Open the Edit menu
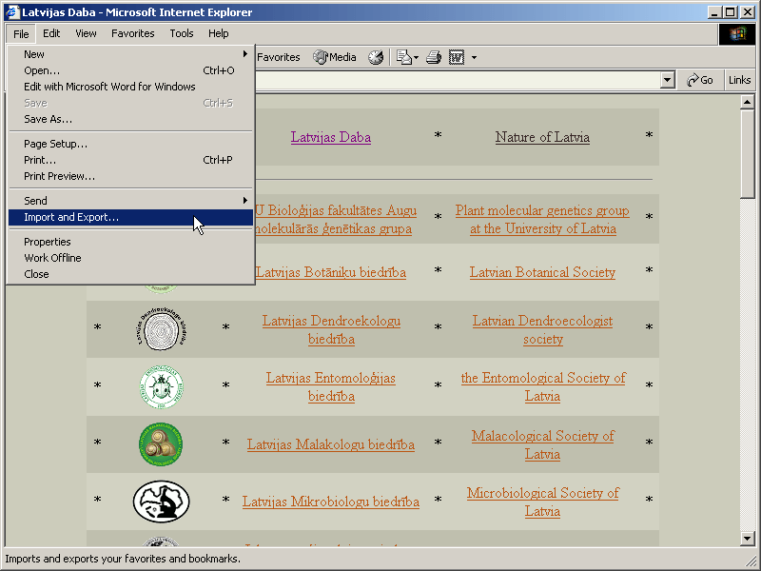This screenshot has height=571, width=761. click(51, 33)
